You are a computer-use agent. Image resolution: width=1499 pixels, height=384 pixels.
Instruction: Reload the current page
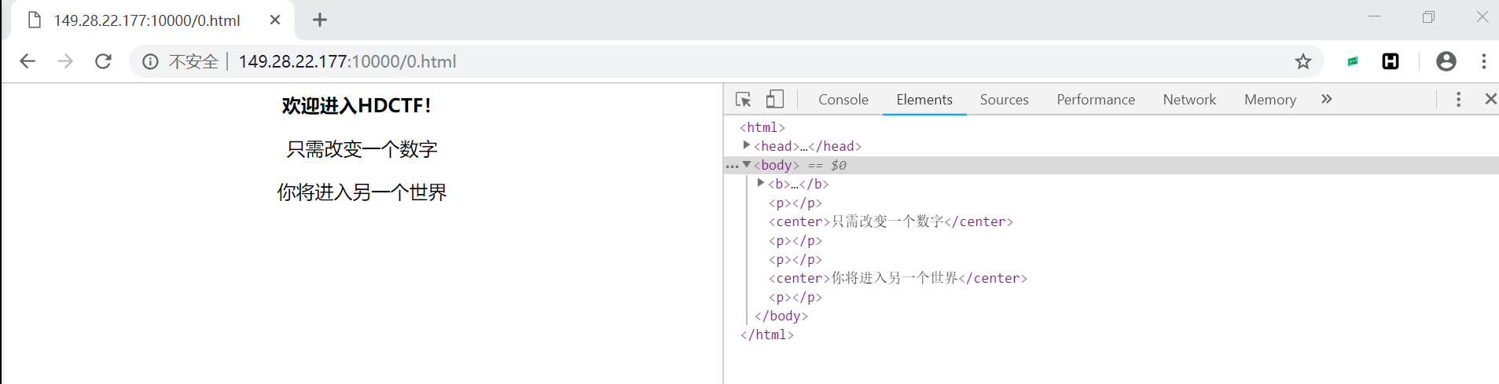click(103, 61)
